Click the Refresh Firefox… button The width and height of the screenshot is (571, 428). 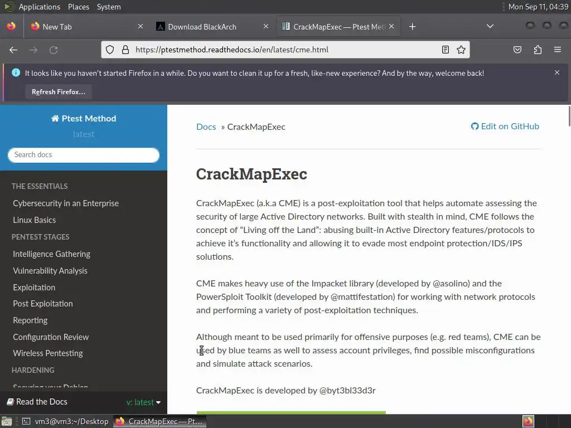(58, 92)
